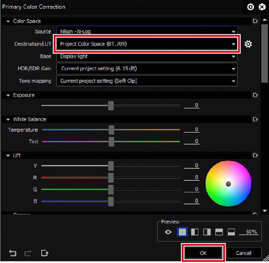Click the Lift section reset icon
The height and width of the screenshot is (263, 269).
point(255,155)
